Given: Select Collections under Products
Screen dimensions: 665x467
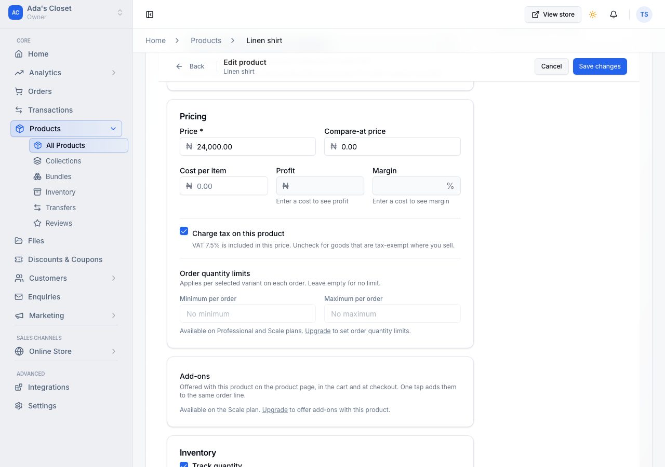Looking at the screenshot, I should tap(78, 161).
